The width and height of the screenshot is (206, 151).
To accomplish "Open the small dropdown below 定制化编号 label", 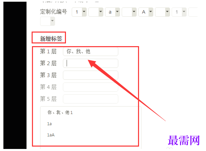I will [x=48, y=21].
